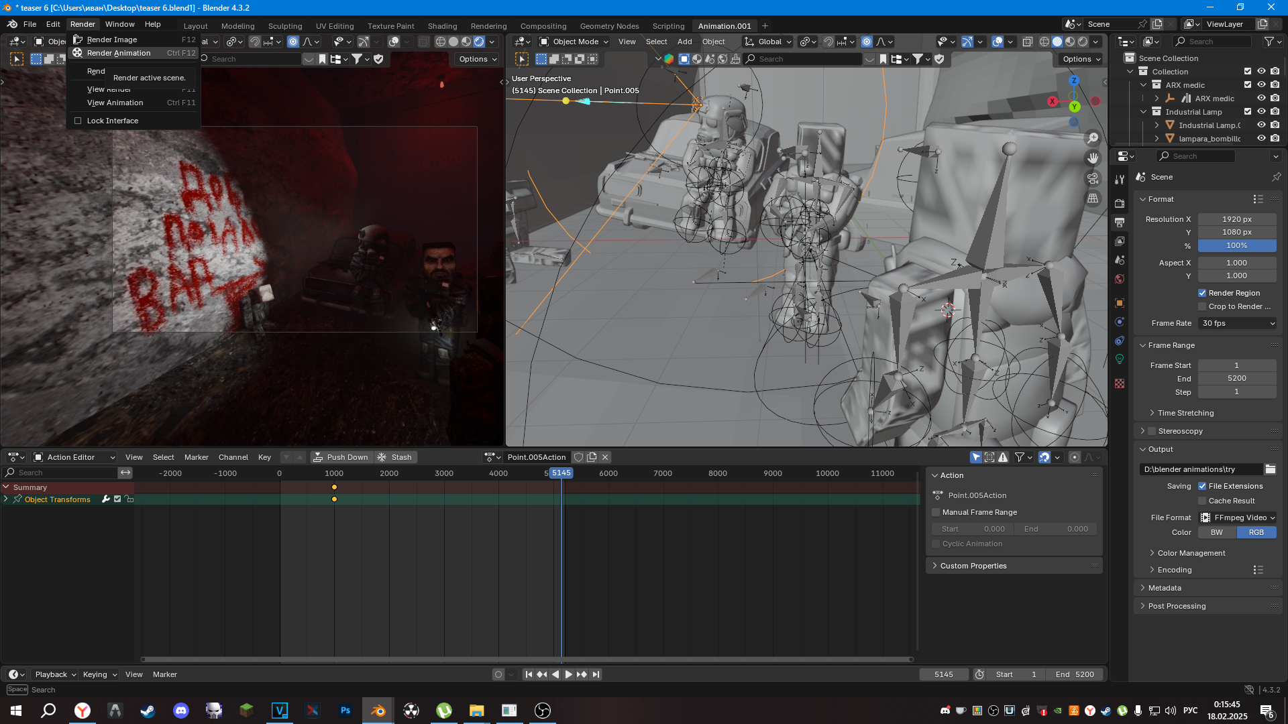Jump to first frame playback button
The height and width of the screenshot is (724, 1288).
529,674
